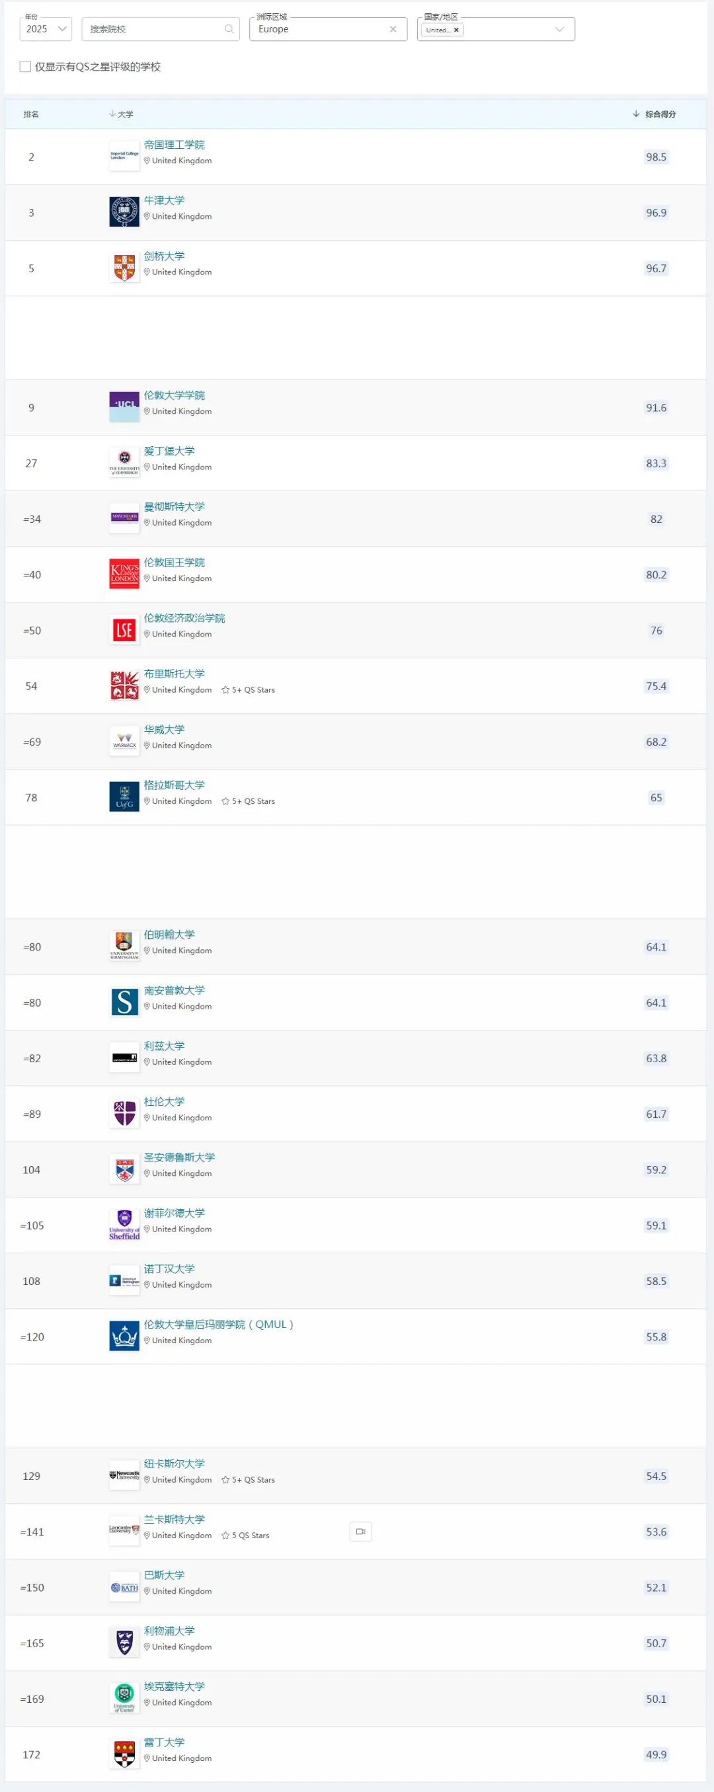Click the Oxford University crest logo
Image resolution: width=714 pixels, height=1792 pixels.
tap(124, 212)
